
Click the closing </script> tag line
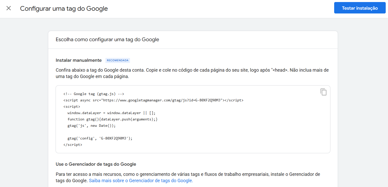(x=73, y=145)
